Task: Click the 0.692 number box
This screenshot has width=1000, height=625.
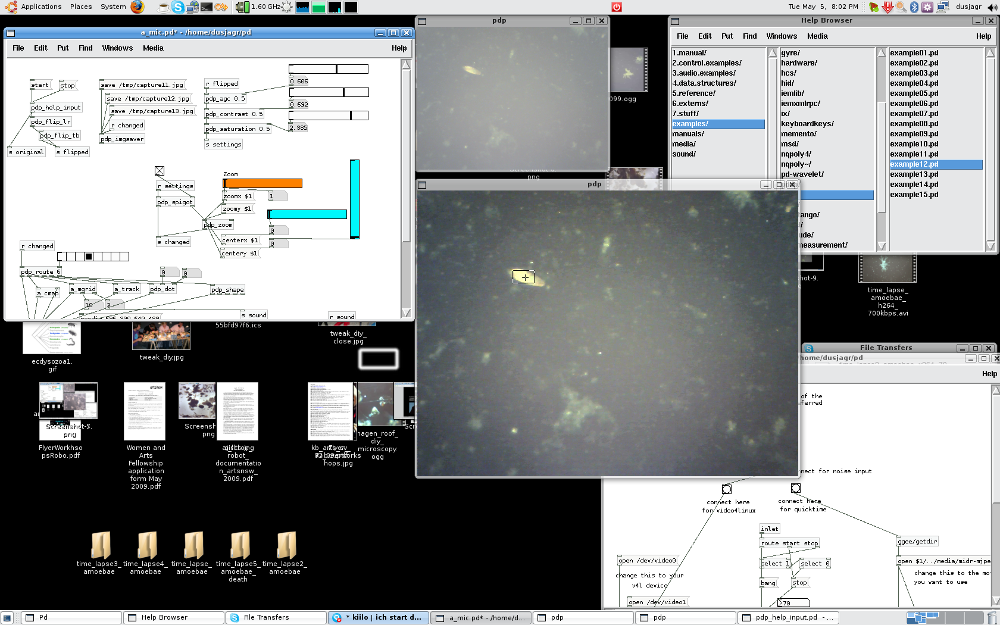Action: click(x=298, y=104)
